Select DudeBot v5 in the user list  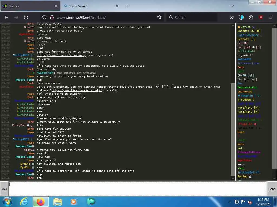[249, 31]
